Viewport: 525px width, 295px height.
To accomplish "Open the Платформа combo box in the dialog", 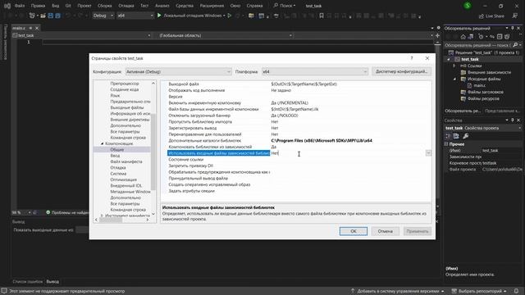I will tap(315, 71).
